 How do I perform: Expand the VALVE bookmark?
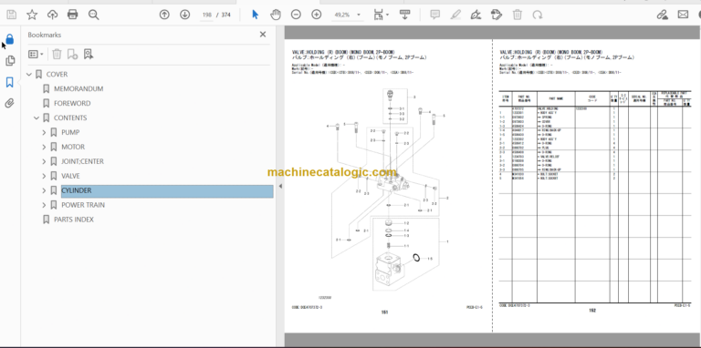pos(44,176)
